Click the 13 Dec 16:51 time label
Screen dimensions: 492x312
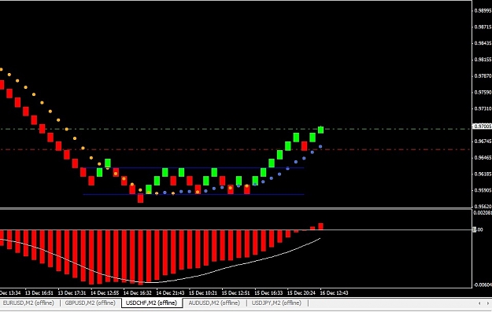[39, 293]
